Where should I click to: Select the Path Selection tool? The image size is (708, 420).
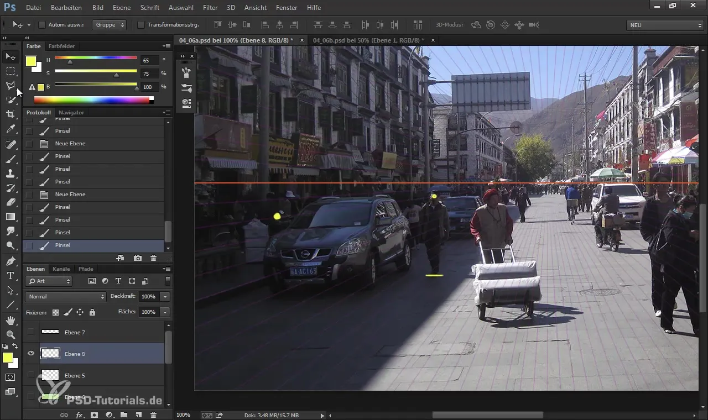[x=11, y=290]
